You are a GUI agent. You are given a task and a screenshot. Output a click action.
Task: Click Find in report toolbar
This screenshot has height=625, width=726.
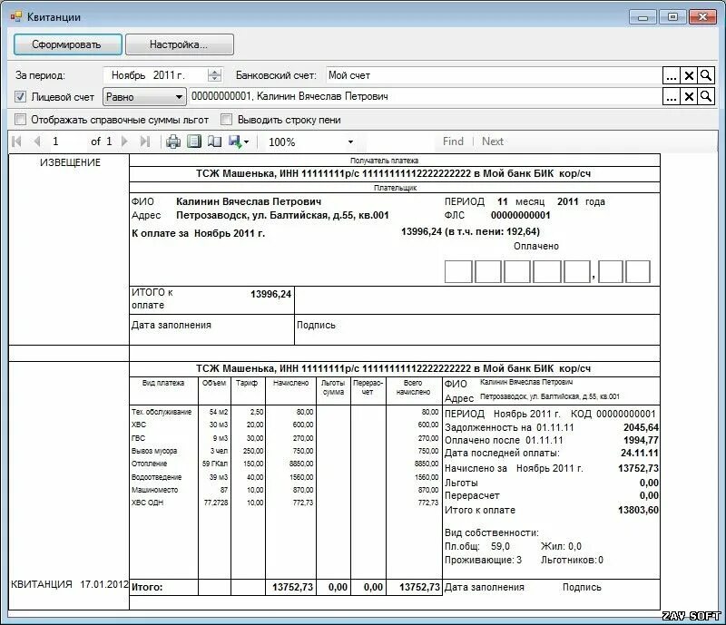[453, 142]
